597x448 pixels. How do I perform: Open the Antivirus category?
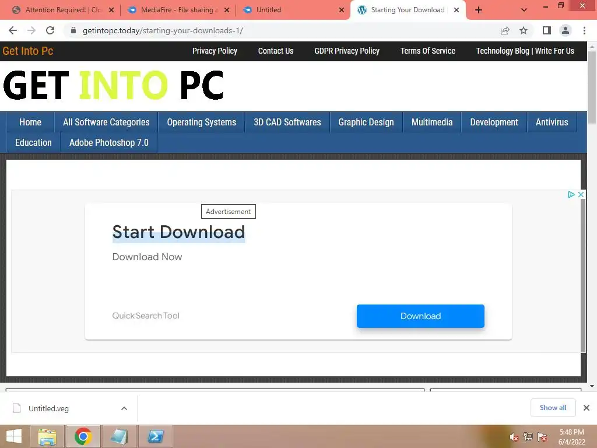pos(552,123)
